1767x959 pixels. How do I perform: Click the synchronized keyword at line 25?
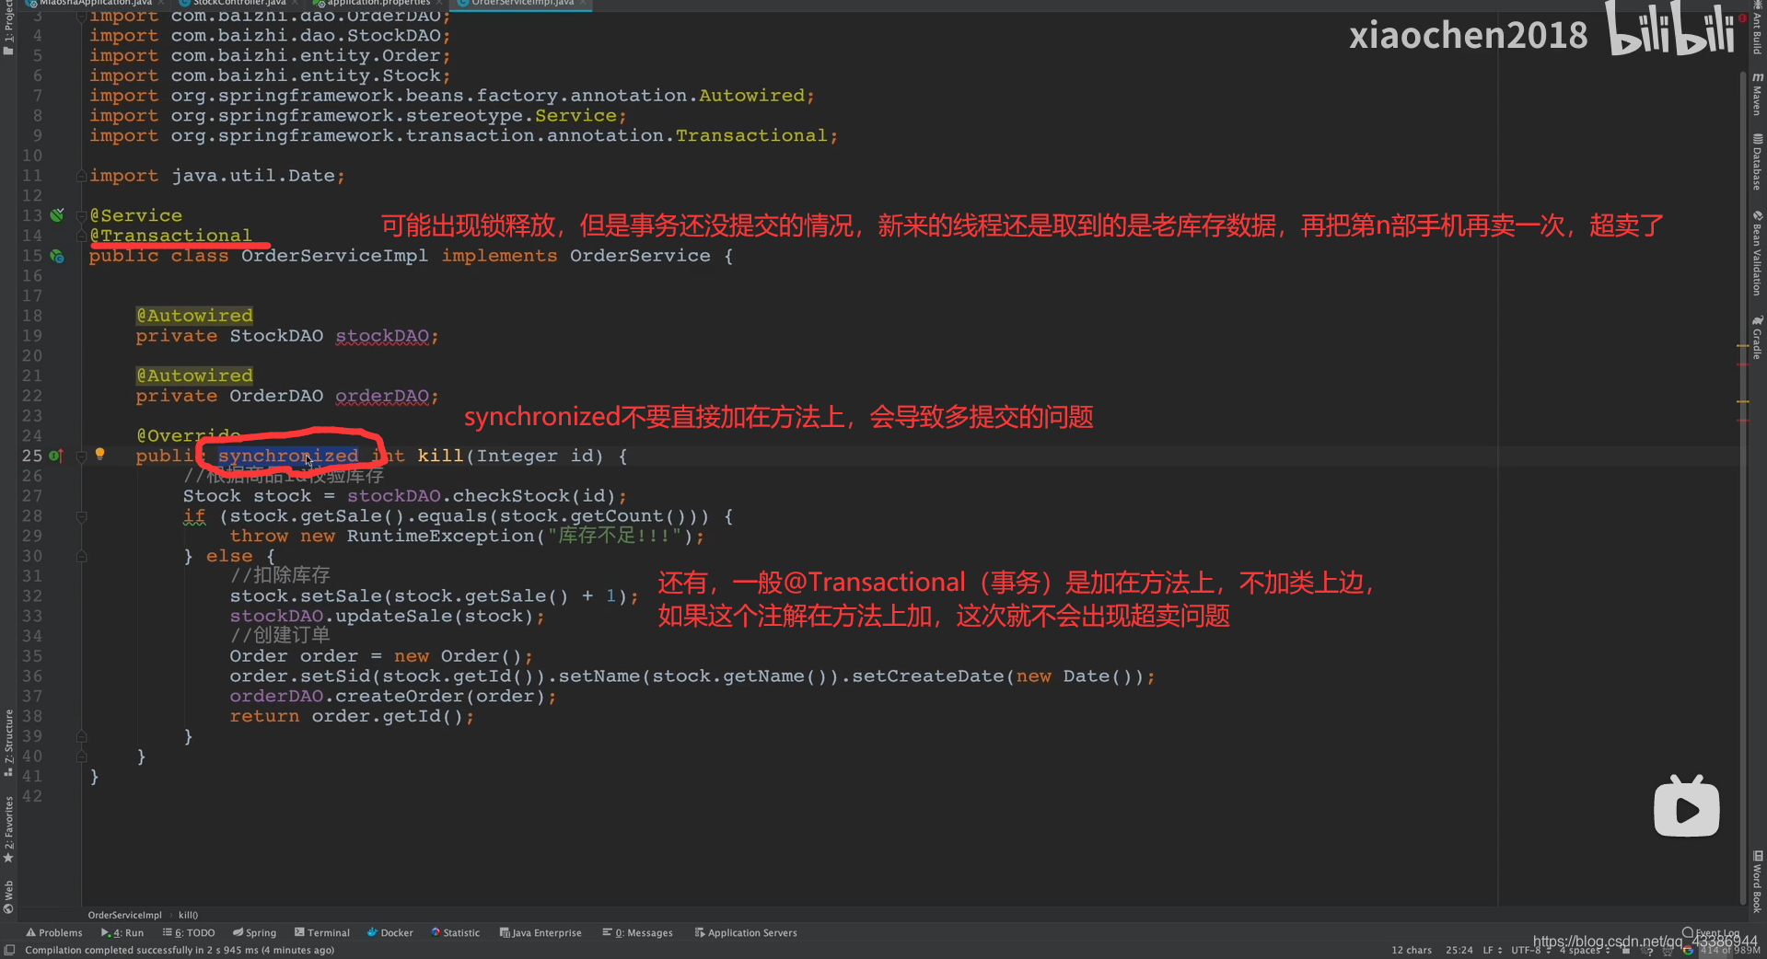pos(288,456)
